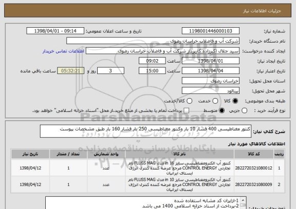The width and height of the screenshot is (296, 209).
Task: Select the 16 in FLUSS MAG item name
Action: (x=179, y=168)
